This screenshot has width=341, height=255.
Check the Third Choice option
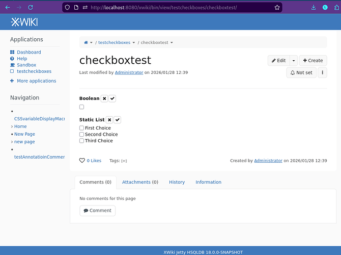(82, 141)
